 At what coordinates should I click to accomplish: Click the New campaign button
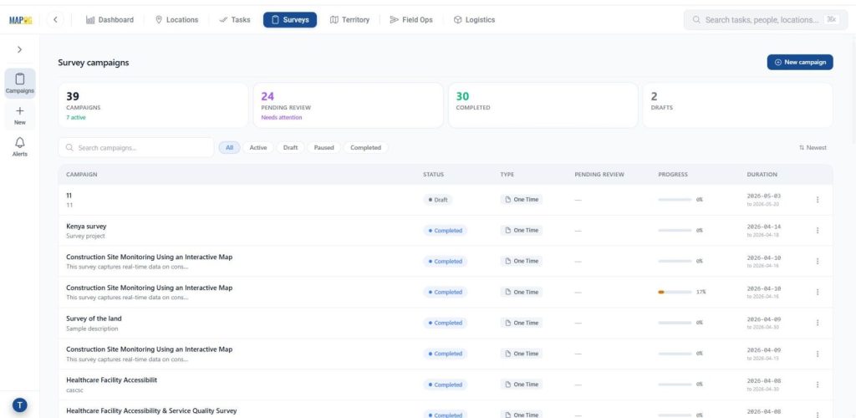[800, 62]
